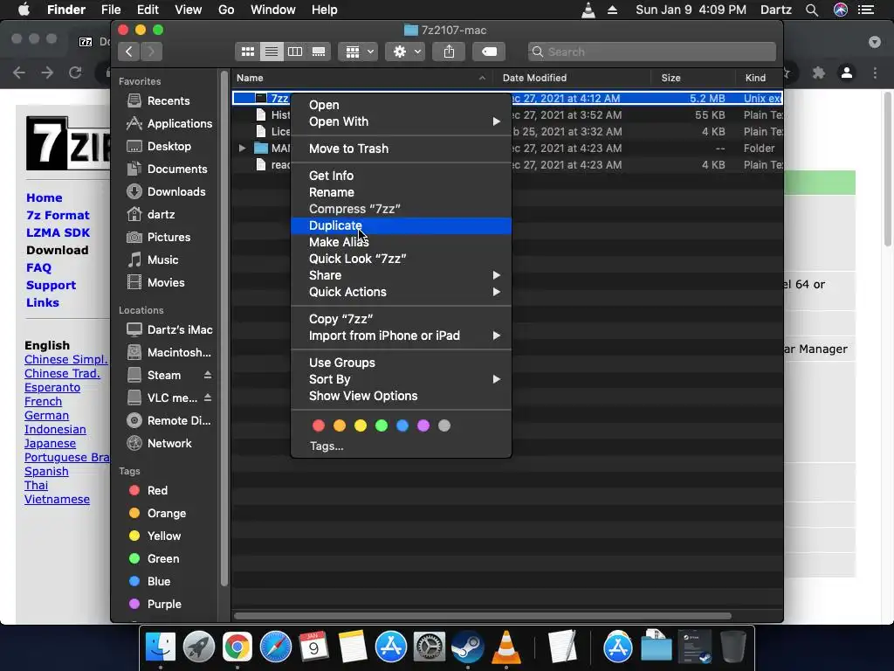Open System Preferences from the Dock

point(429,647)
